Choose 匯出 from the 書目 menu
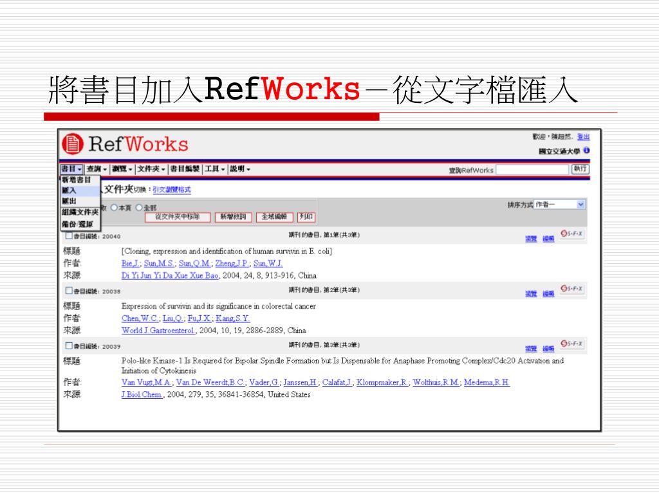The image size is (659, 494). (80, 201)
